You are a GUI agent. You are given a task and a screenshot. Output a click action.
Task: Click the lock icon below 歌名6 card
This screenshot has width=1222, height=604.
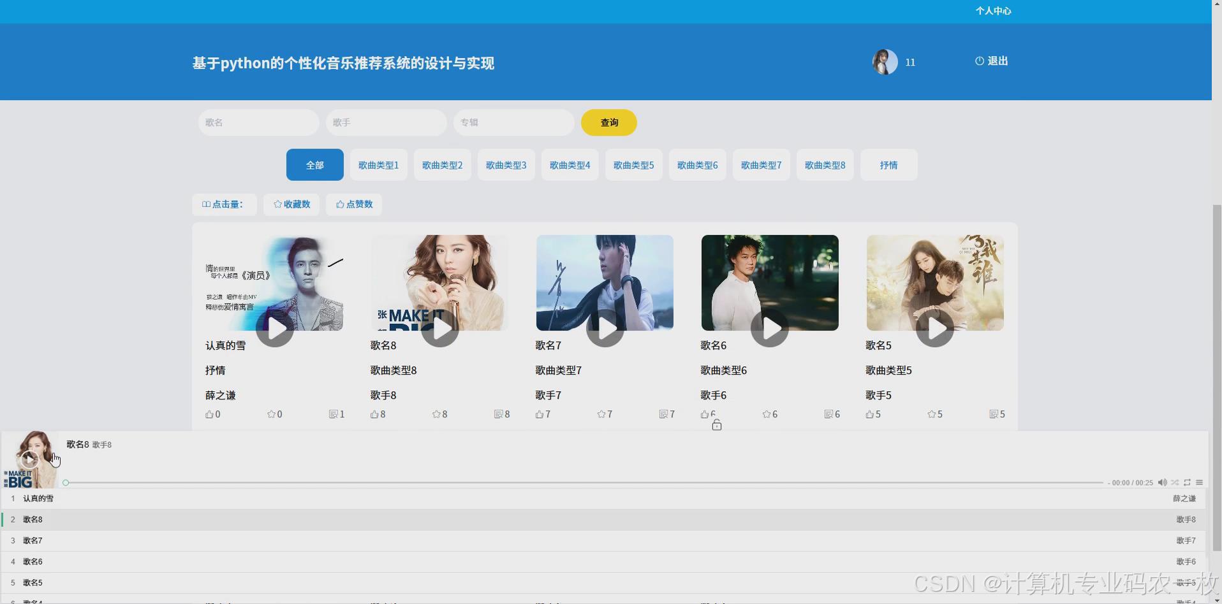pos(716,424)
